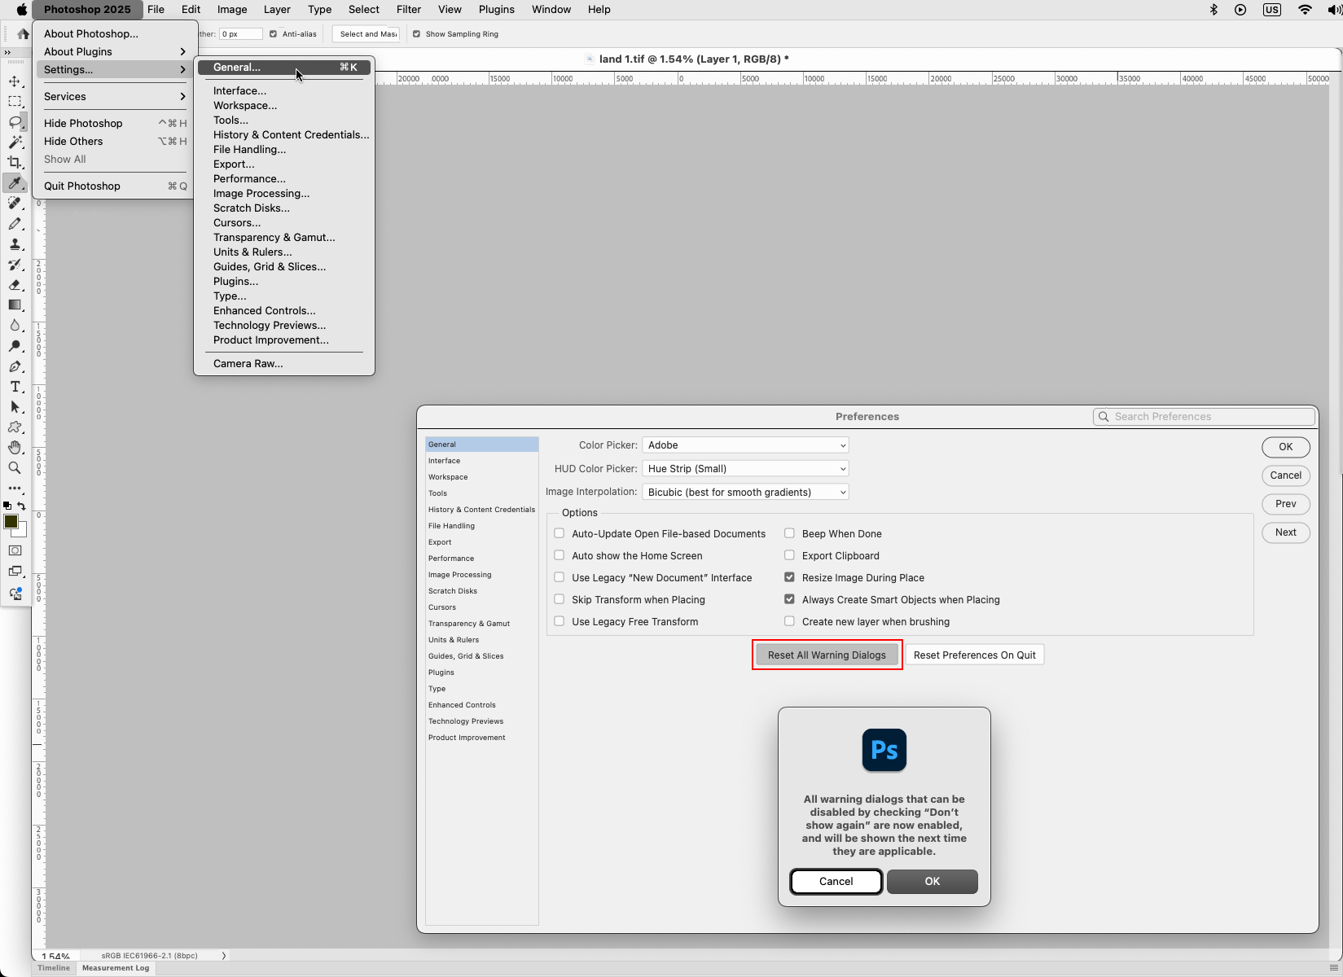1343x977 pixels.
Task: Select the Lasso tool
Action: 15,122
